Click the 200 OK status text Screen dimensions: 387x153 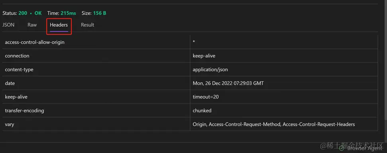(30, 13)
